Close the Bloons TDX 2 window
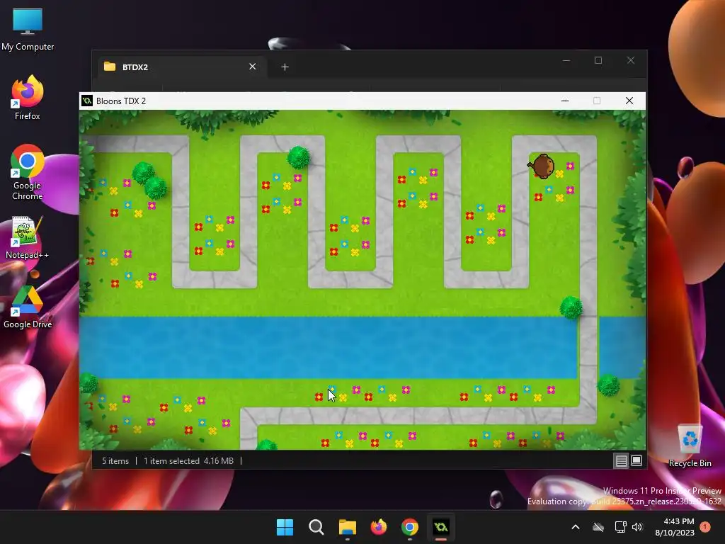The width and height of the screenshot is (725, 544). click(x=629, y=101)
